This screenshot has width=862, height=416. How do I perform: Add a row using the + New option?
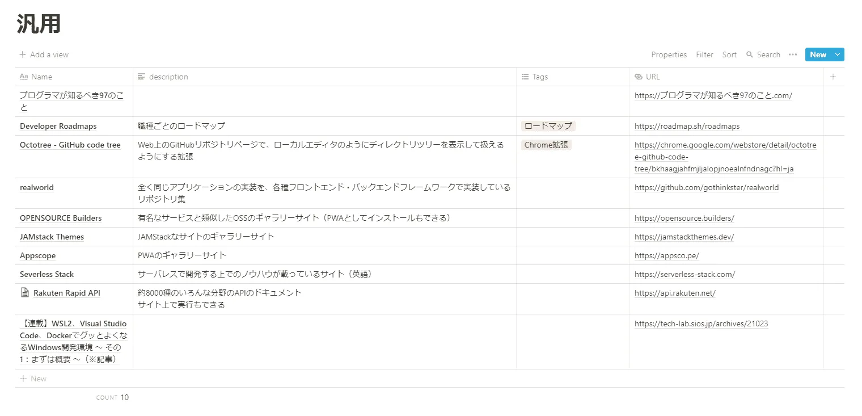tap(33, 378)
